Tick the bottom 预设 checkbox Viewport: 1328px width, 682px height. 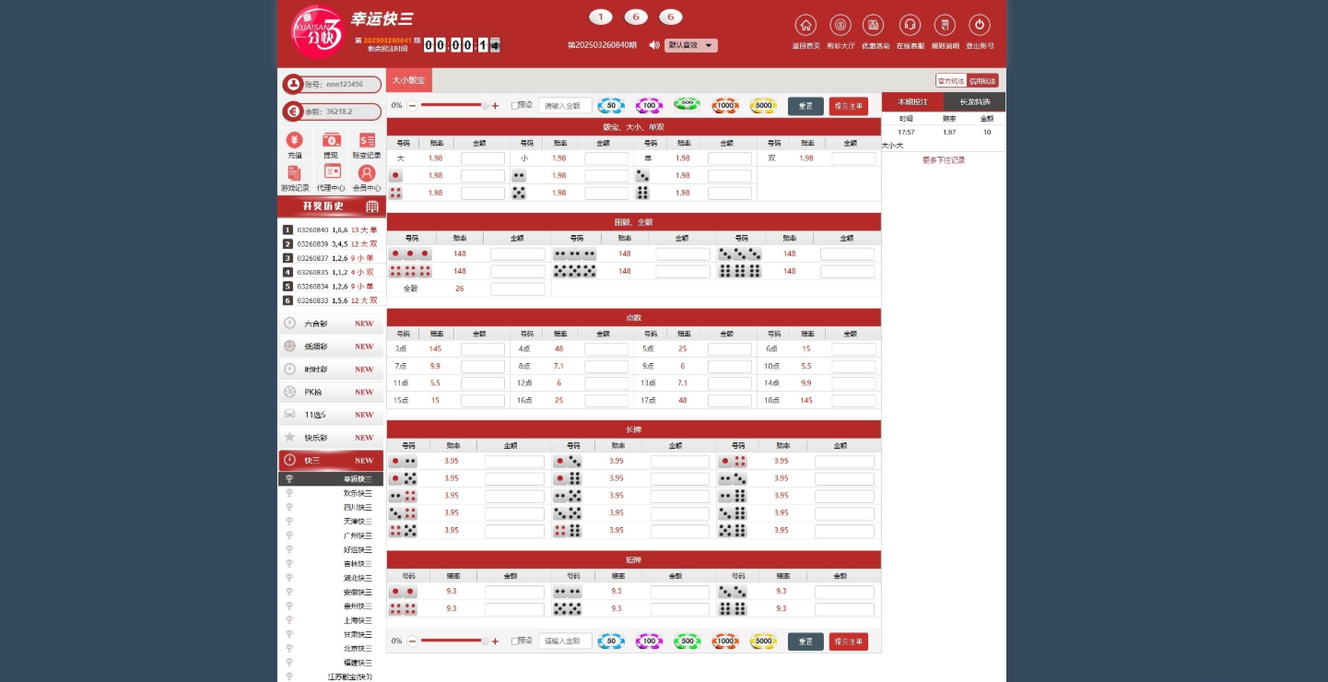tap(514, 641)
